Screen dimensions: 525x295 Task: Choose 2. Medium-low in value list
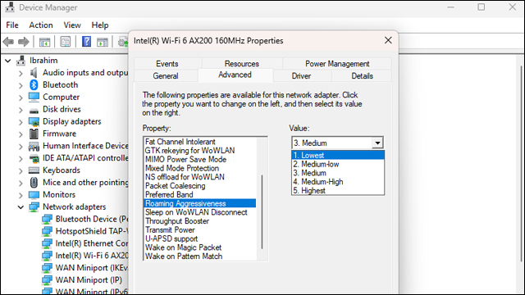338,164
